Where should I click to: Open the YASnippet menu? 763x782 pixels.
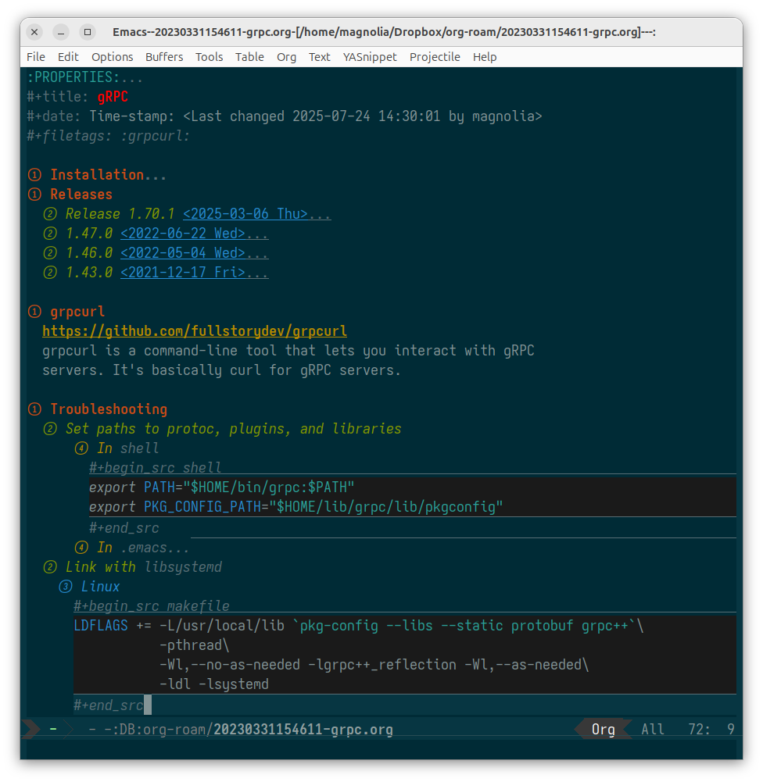click(370, 57)
